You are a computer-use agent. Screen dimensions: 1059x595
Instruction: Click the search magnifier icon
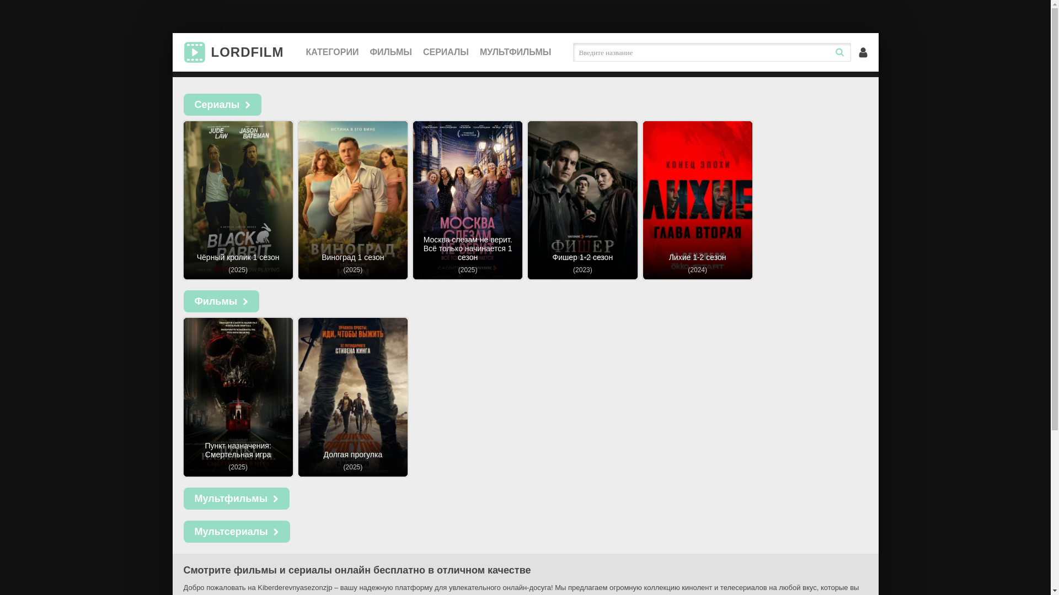(839, 52)
